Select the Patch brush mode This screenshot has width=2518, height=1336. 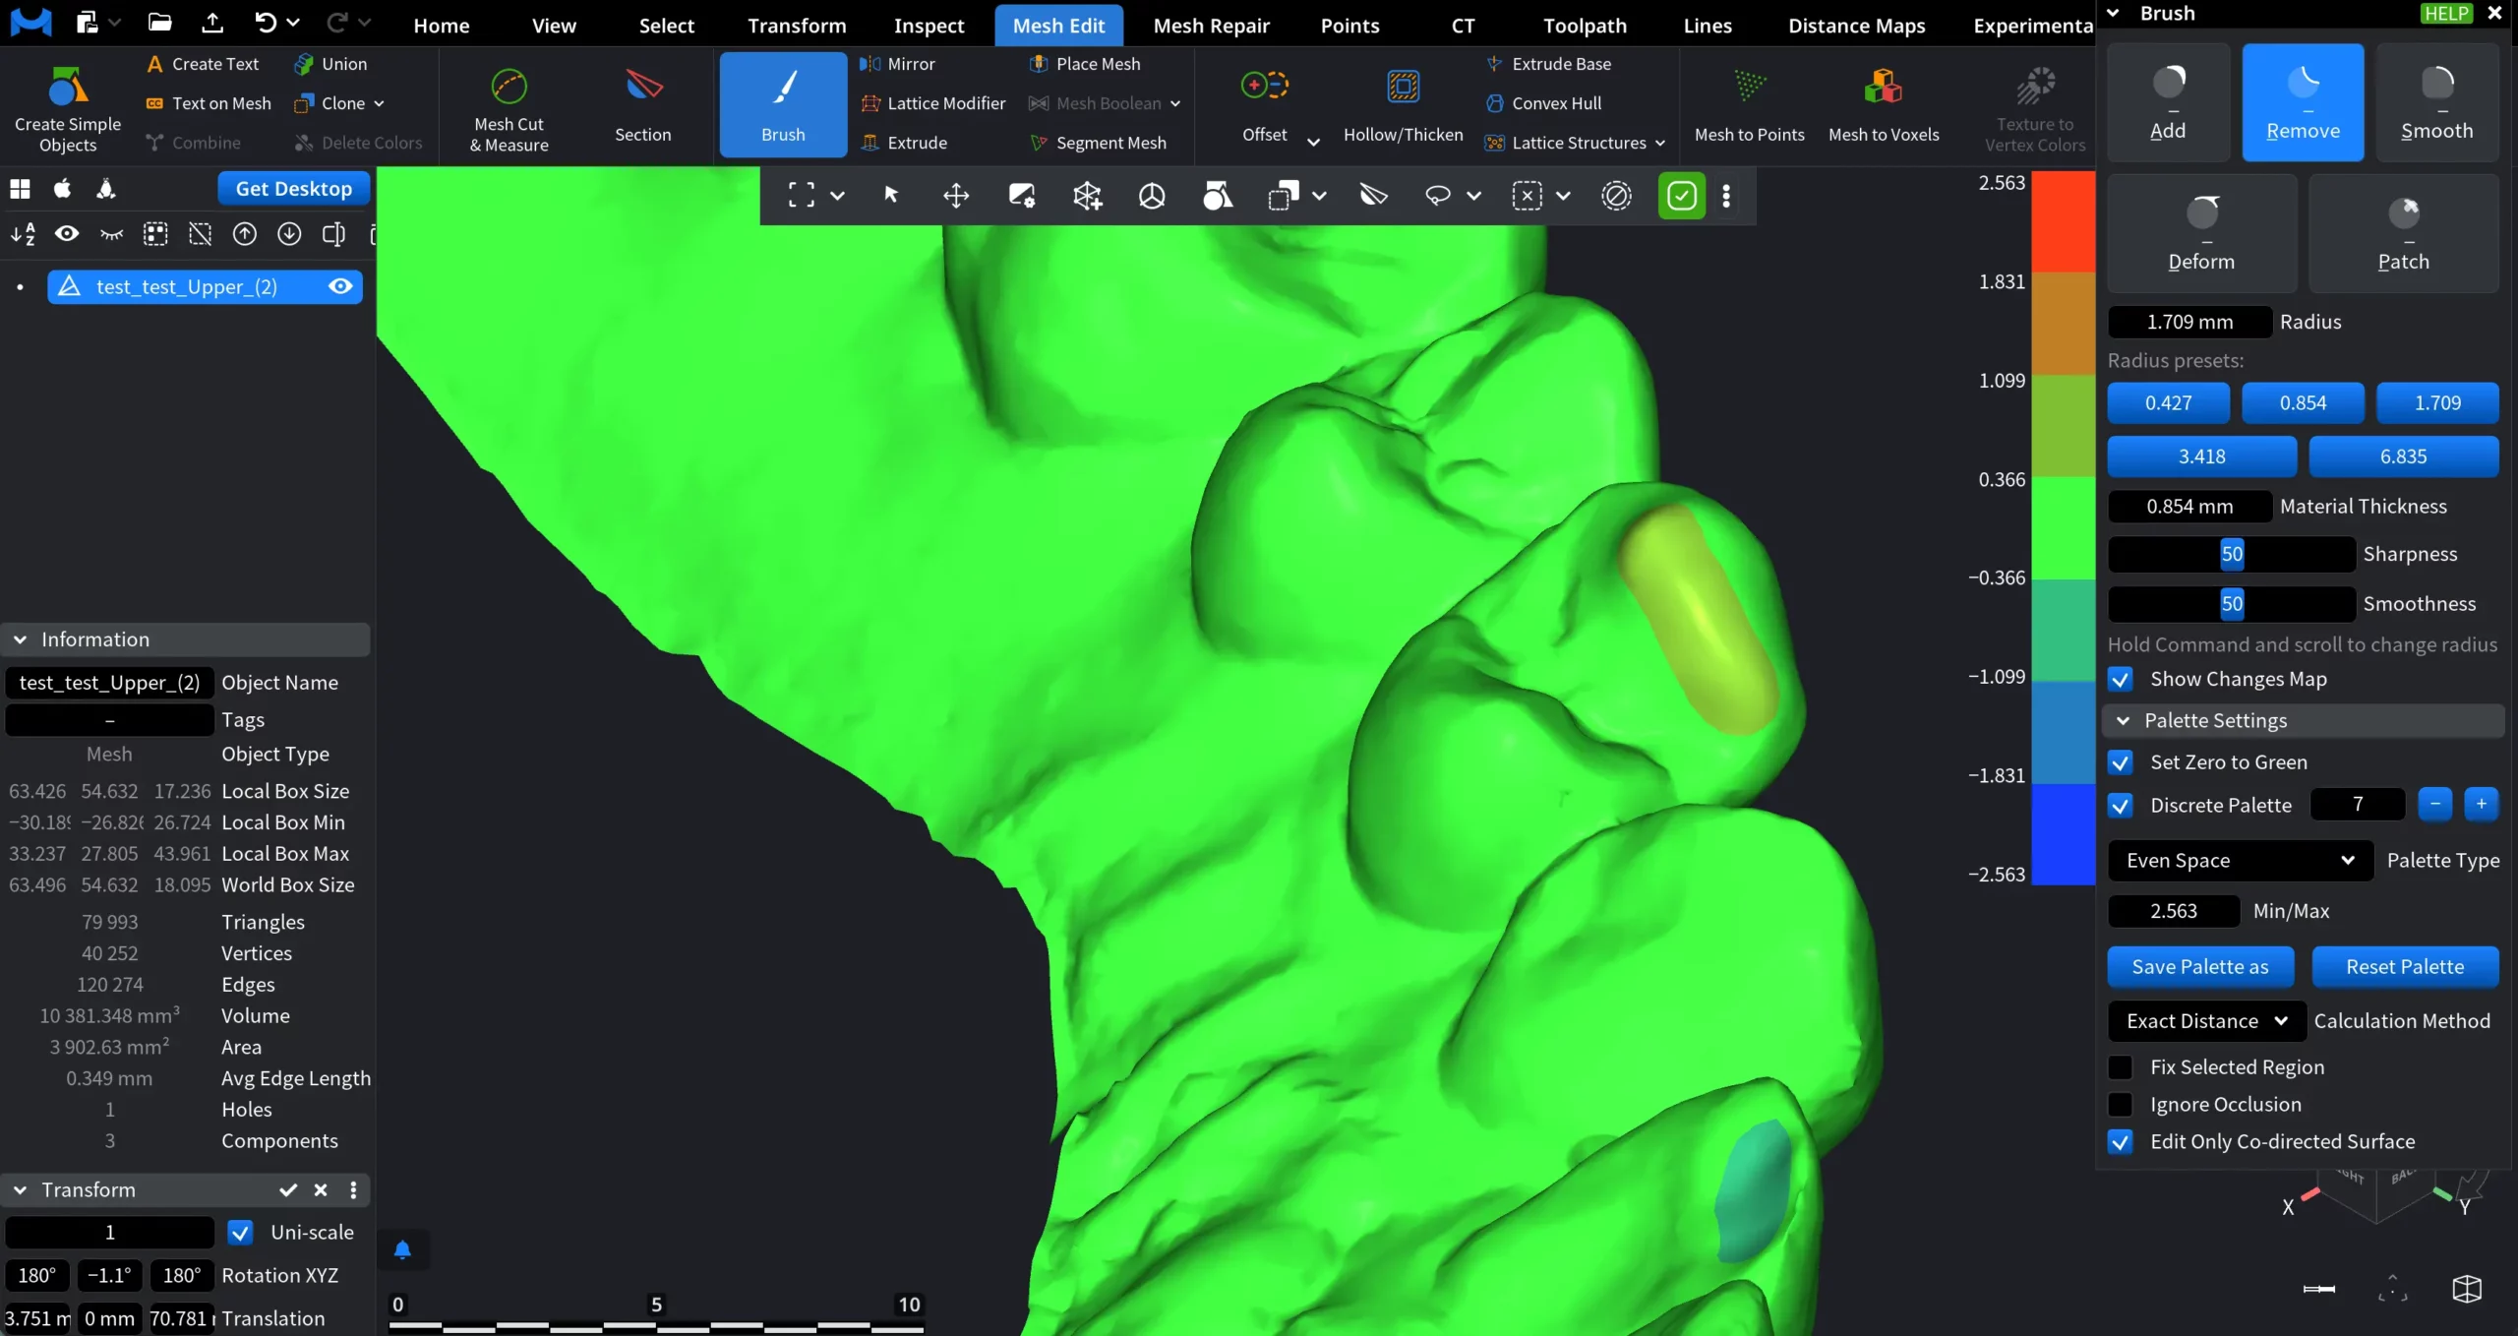pos(2402,233)
